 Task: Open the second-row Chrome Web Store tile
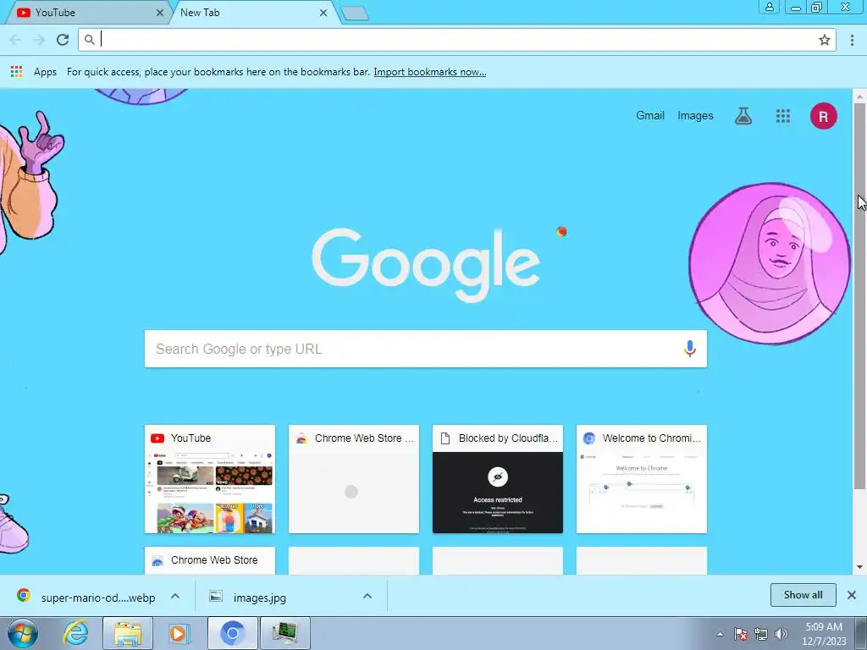(x=210, y=560)
